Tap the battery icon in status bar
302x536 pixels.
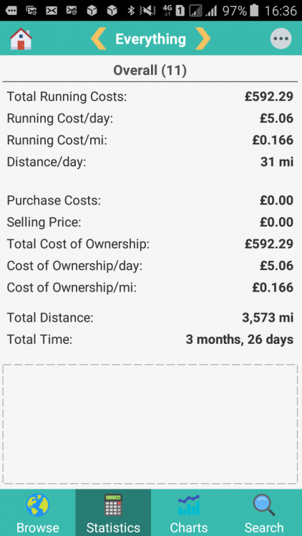[x=254, y=10]
